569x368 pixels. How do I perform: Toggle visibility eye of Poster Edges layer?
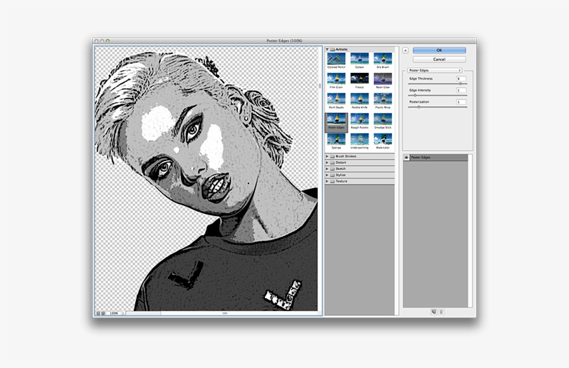[407, 158]
